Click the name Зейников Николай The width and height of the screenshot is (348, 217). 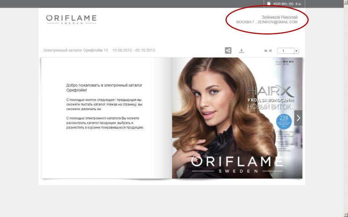279,17
